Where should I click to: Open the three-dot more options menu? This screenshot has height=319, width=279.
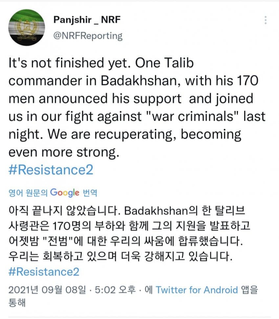pos(266,20)
